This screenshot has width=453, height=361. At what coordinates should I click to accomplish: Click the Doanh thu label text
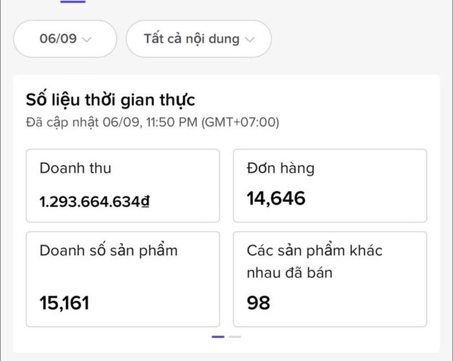tap(76, 168)
